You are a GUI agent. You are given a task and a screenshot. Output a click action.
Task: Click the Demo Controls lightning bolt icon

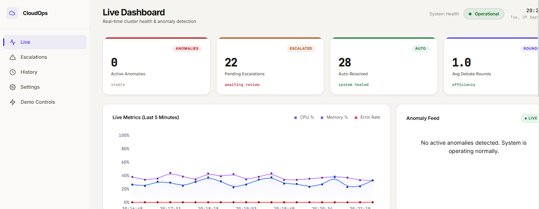tap(13, 102)
